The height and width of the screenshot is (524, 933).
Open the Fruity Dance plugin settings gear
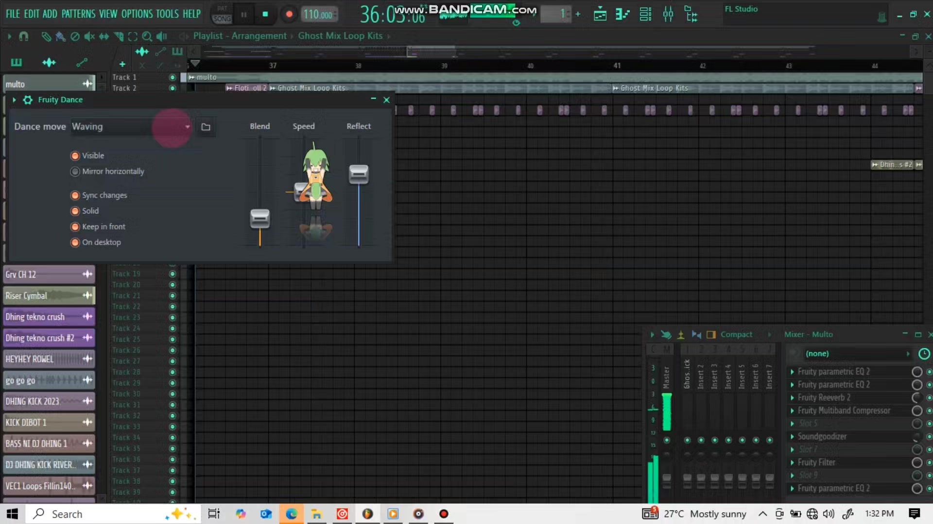click(28, 100)
